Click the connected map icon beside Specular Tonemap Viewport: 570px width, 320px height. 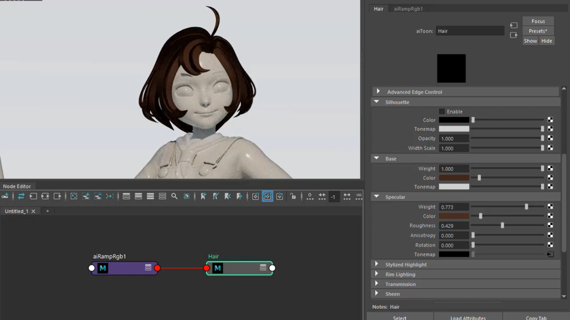point(550,255)
